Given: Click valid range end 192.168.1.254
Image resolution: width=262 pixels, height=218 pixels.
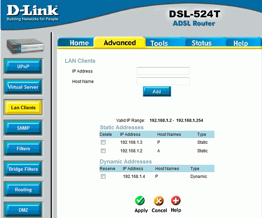Looking at the screenshot, I should point(190,121).
